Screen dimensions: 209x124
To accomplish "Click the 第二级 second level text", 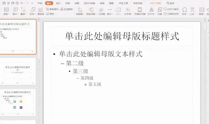I will point(75,63).
